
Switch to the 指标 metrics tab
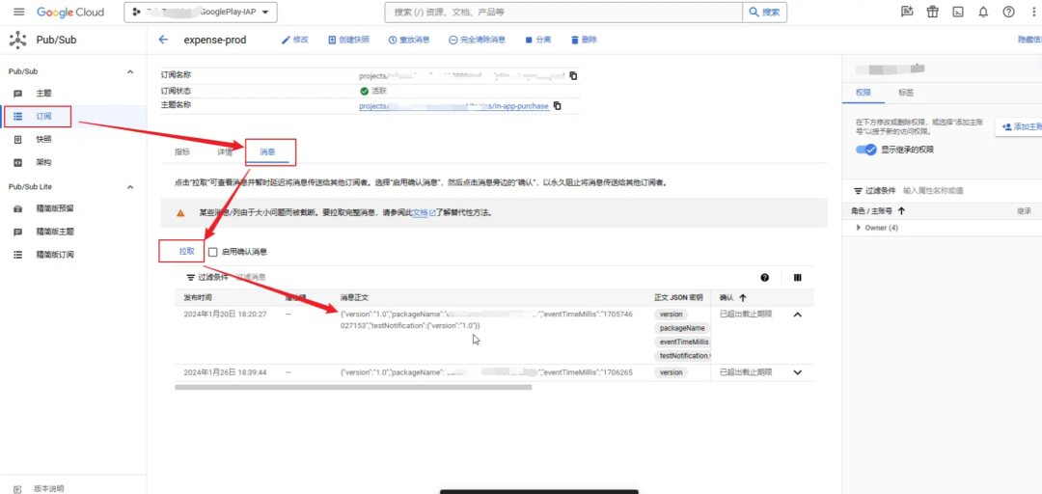point(182,152)
